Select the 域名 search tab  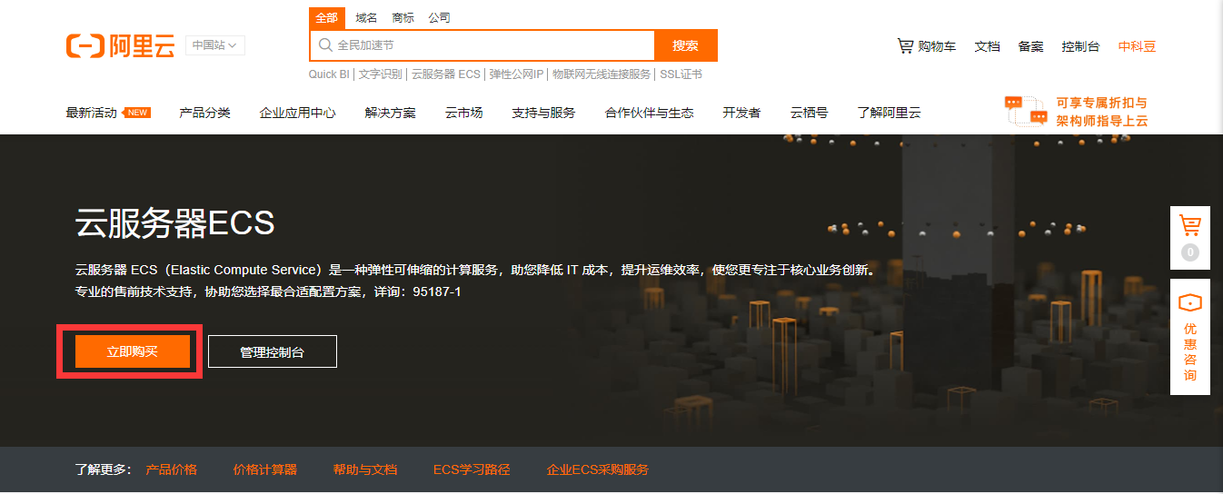[x=366, y=18]
